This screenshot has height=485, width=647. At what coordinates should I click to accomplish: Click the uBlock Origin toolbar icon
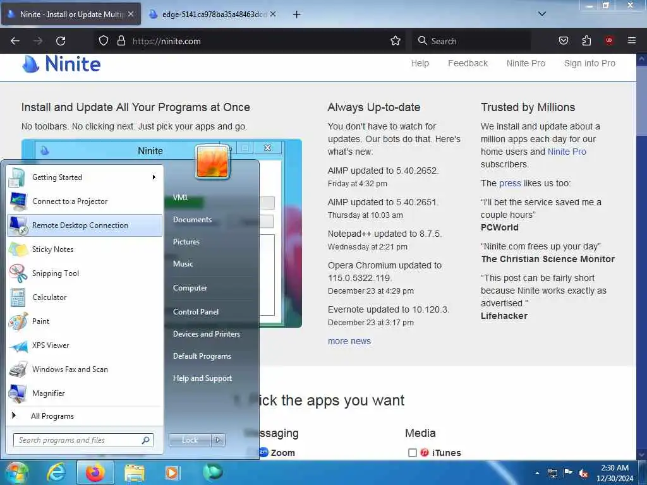[609, 41]
